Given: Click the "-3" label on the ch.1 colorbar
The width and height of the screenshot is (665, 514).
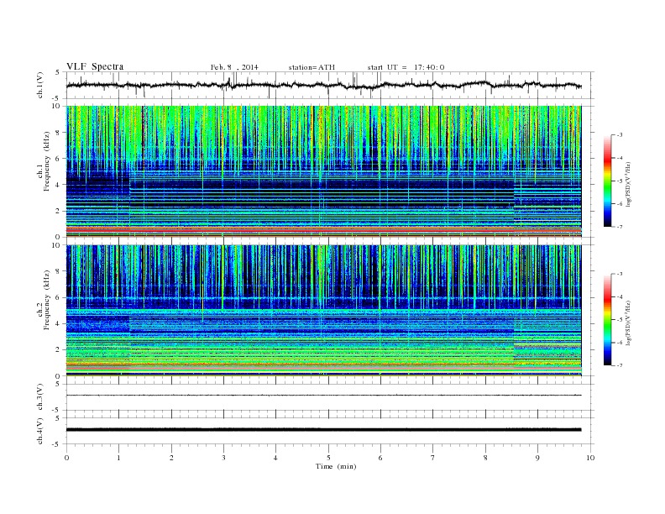Looking at the screenshot, I should click(x=619, y=135).
